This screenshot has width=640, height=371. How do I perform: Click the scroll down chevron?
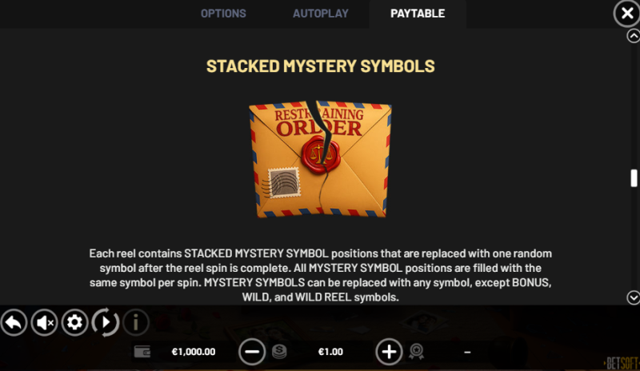click(x=634, y=297)
